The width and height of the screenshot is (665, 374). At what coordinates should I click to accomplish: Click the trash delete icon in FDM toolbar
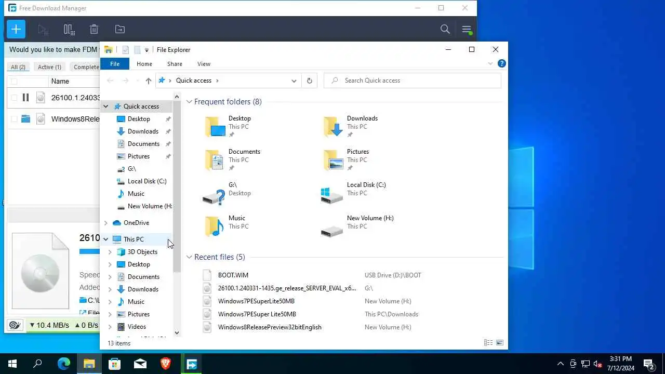pyautogui.click(x=94, y=30)
